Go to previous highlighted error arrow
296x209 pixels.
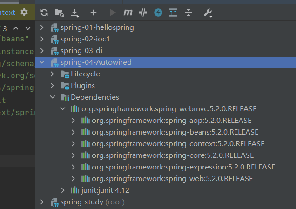pos(16,28)
